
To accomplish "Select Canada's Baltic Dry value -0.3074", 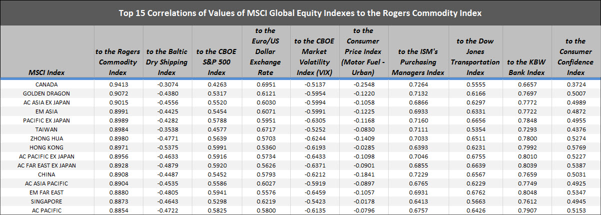I will click(x=167, y=85).
